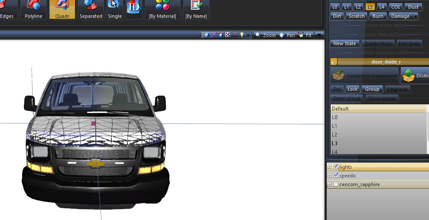Image resolution: width=429 pixels, height=220 pixels.
Task: Expand the lights tree node
Action: pos(330,167)
